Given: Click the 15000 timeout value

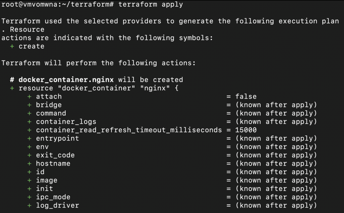Looking at the screenshot, I should [246, 130].
